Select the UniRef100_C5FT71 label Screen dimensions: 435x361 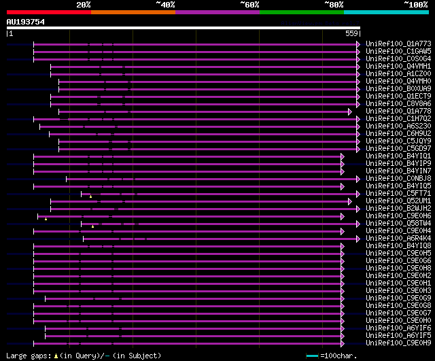pos(398,194)
